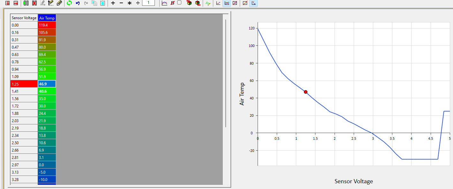Select the Air Temp cell 3.1
This screenshot has width=453, height=189.
click(x=47, y=157)
